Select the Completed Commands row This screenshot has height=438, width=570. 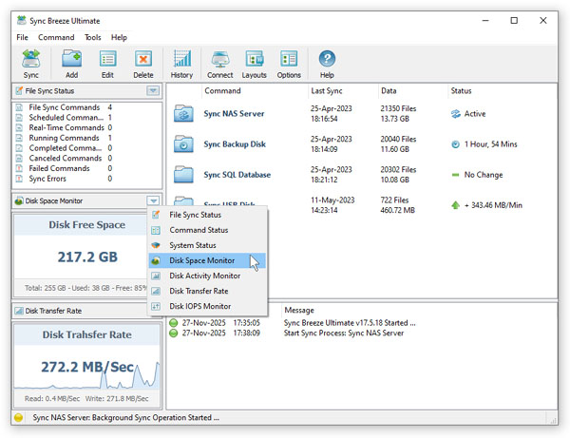pyautogui.click(x=87, y=148)
